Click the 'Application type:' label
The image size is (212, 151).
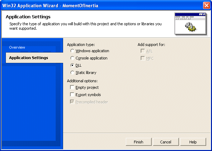coord(81,45)
